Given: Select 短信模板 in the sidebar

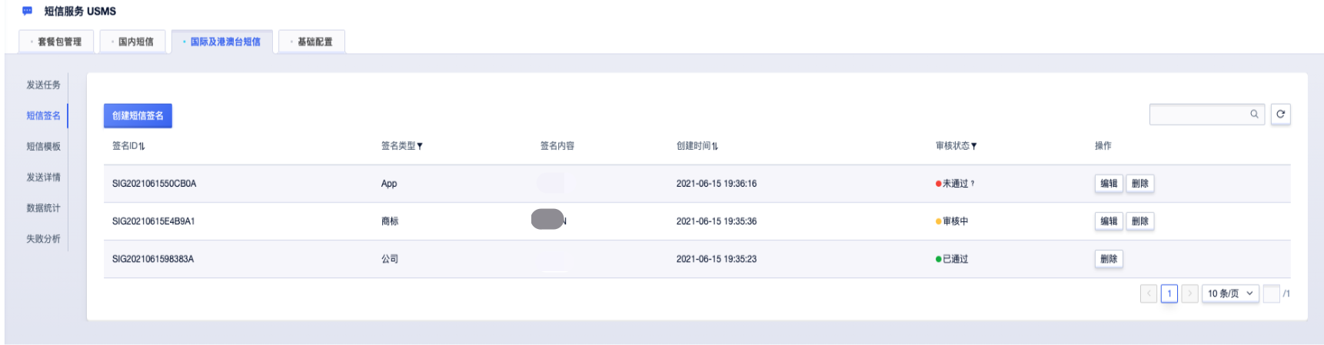Looking at the screenshot, I should click(x=43, y=147).
